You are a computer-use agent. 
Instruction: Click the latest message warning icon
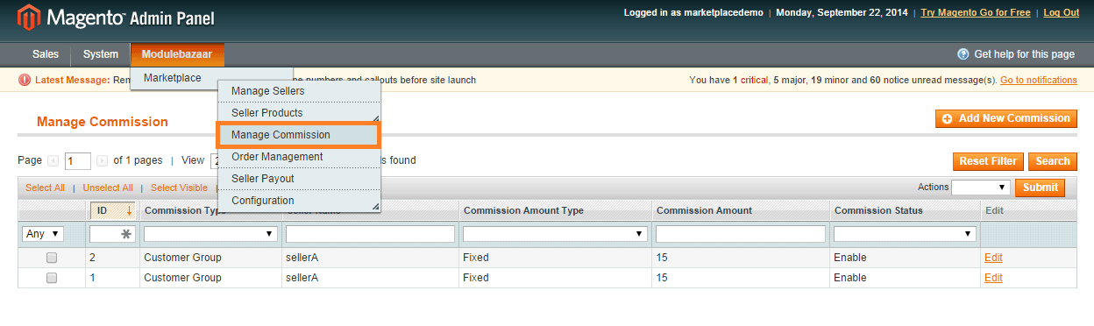click(x=25, y=80)
